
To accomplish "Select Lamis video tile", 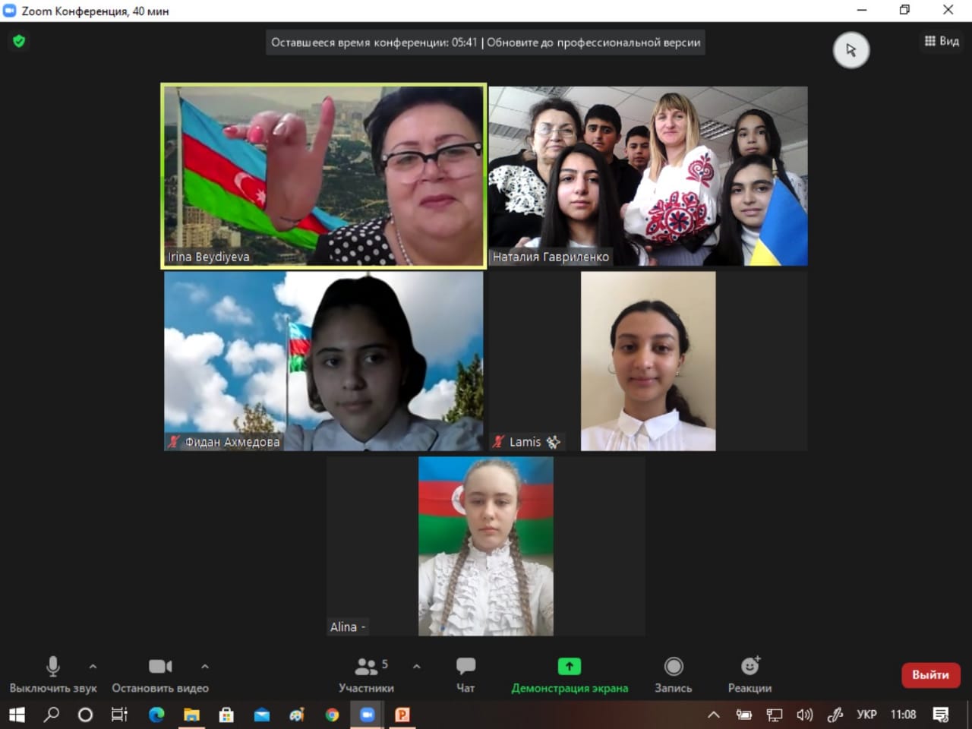I will pyautogui.click(x=649, y=361).
